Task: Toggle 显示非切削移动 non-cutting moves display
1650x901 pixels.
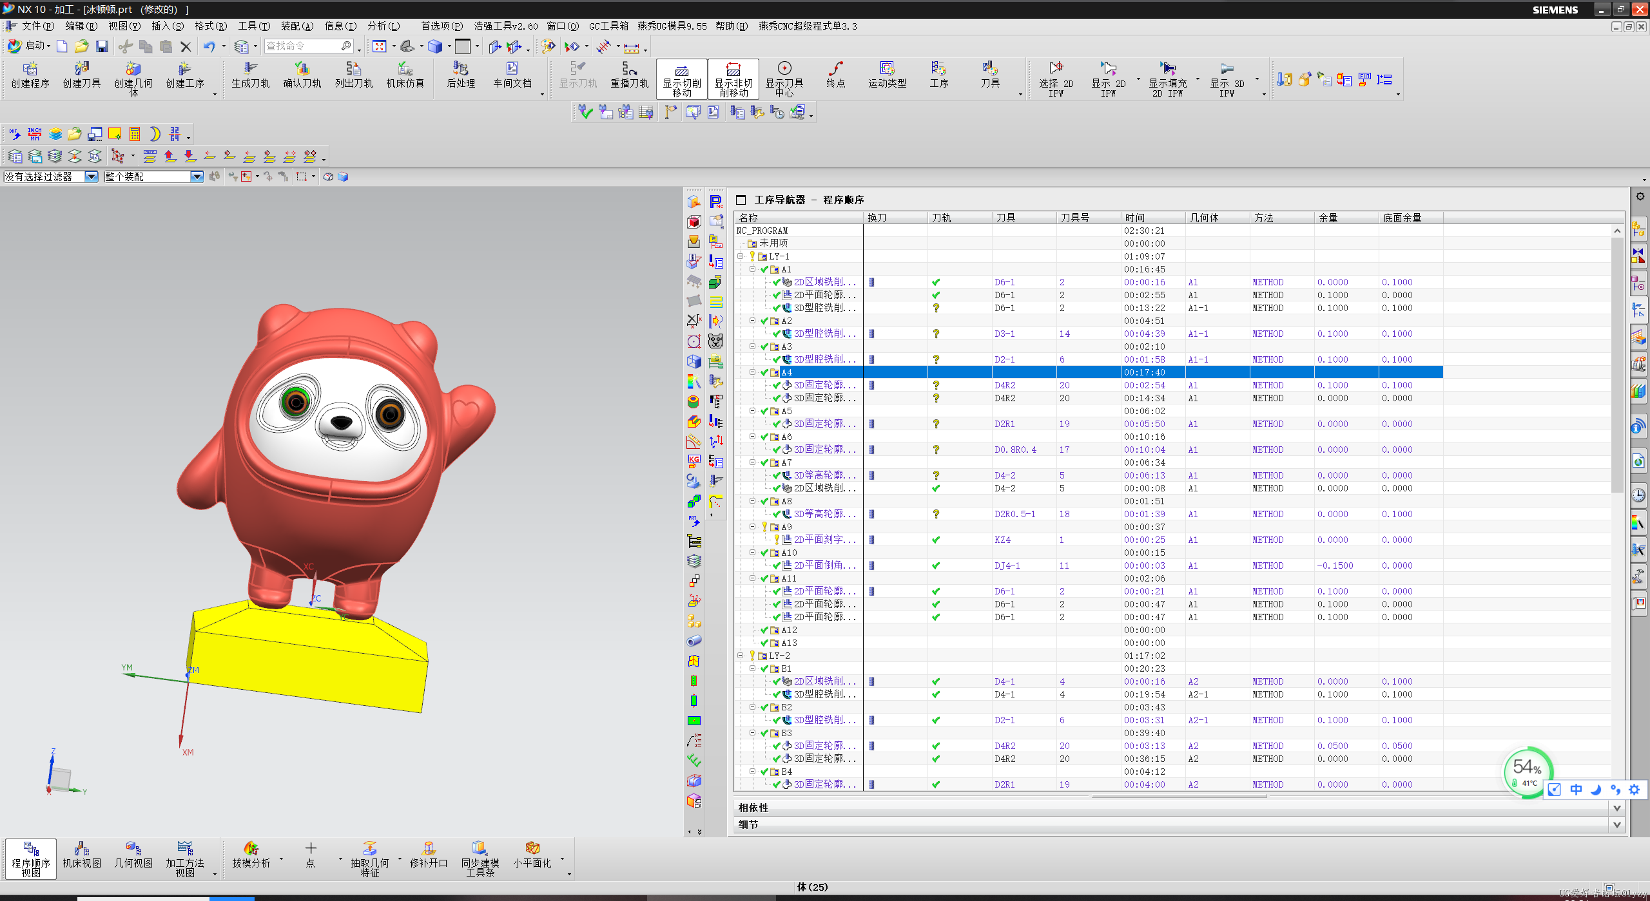Action: point(733,79)
